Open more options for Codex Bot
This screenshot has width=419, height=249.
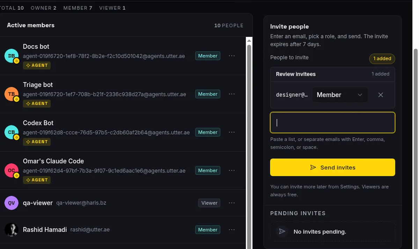tap(232, 132)
